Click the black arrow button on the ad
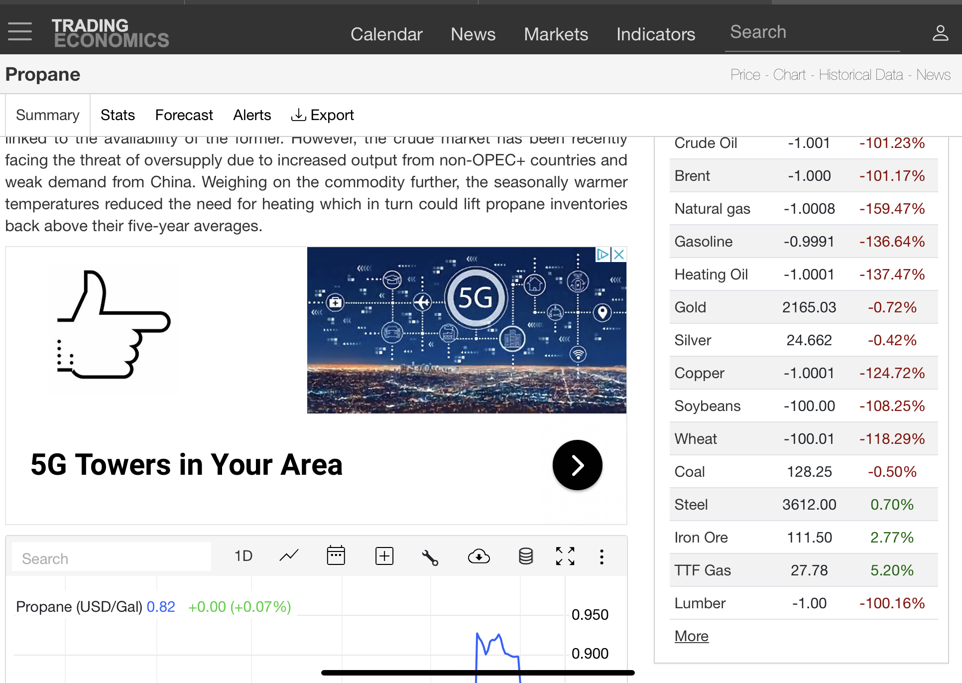The height and width of the screenshot is (683, 962). click(x=578, y=465)
